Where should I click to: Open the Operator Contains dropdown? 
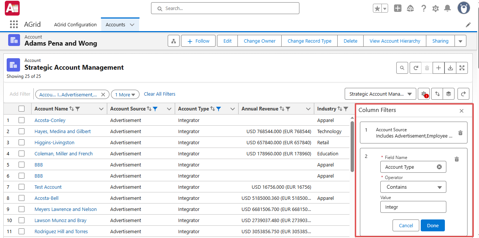(x=413, y=187)
